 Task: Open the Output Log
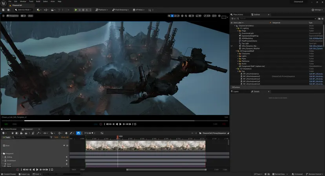(24, 174)
